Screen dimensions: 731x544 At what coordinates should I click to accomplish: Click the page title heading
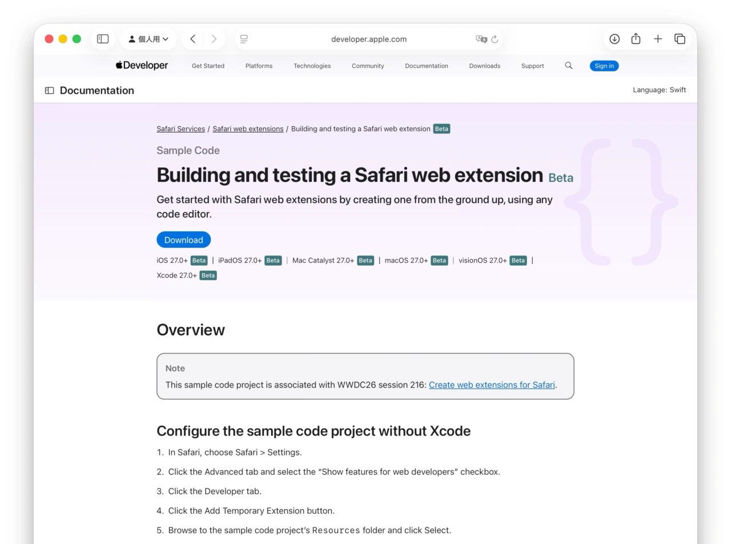click(x=350, y=175)
